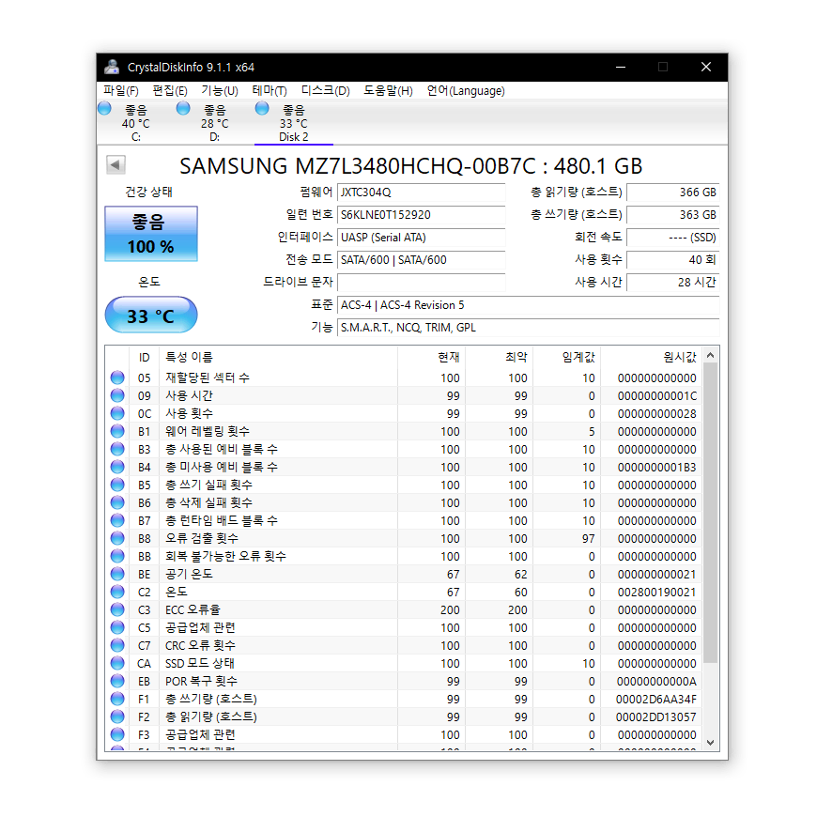Click the transfer mode field SATA/600 | SATA/600
Viewport: 832px width, 832px height.
tap(422, 260)
